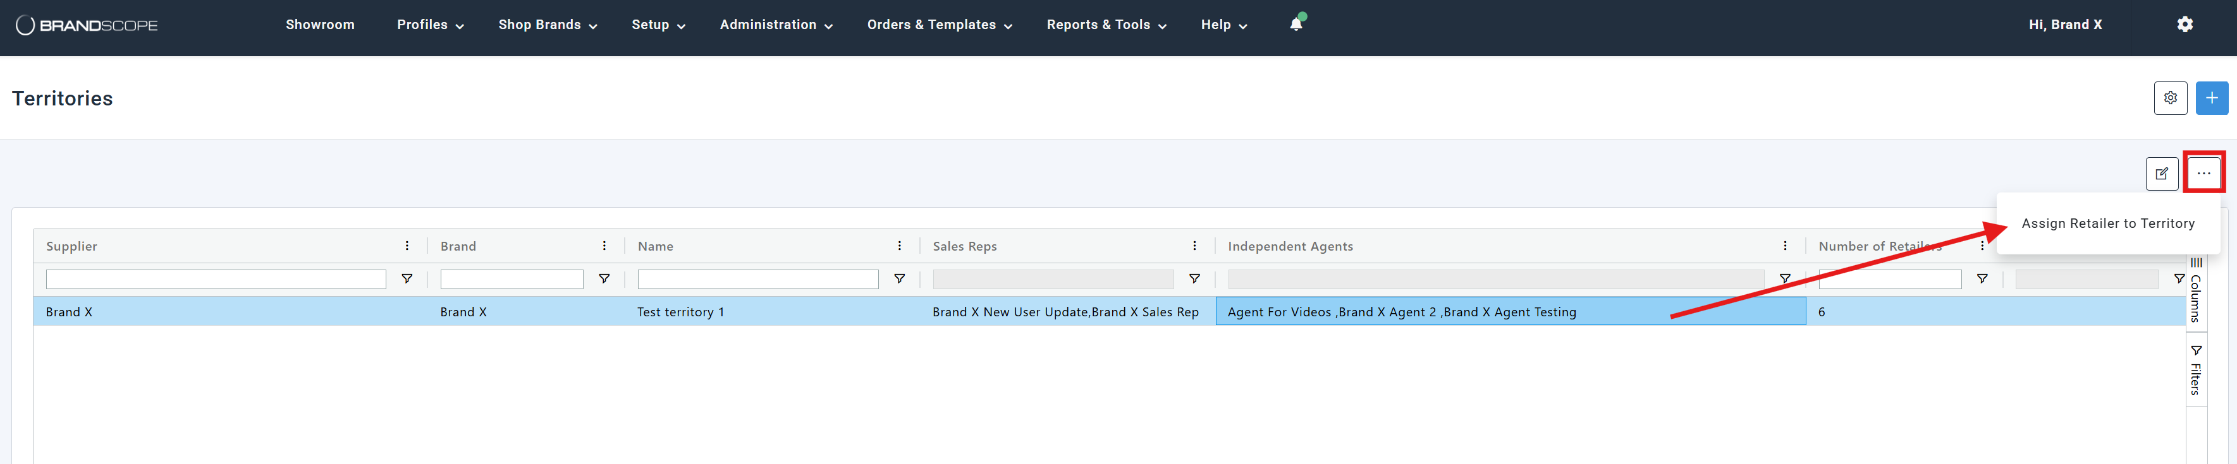Click the Hi, Brand X user label

[2064, 25]
